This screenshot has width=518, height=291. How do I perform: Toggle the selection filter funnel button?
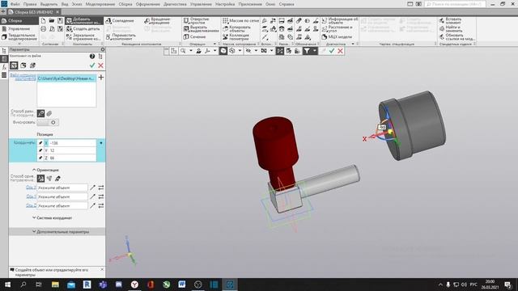(x=307, y=51)
